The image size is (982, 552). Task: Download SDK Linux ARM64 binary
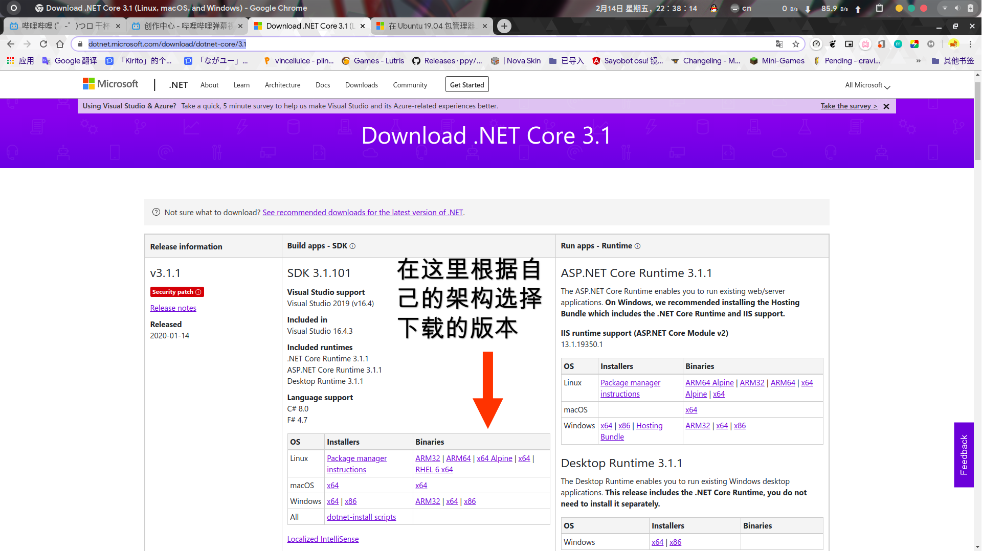coord(458,458)
